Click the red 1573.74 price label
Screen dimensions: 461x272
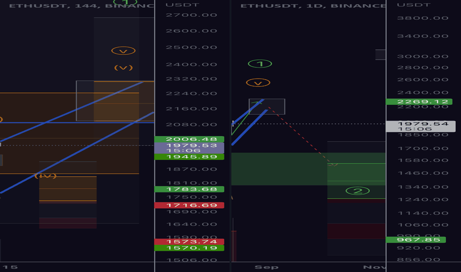pyautogui.click(x=189, y=242)
